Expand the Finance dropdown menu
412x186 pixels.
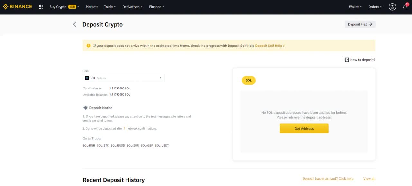pyautogui.click(x=156, y=7)
